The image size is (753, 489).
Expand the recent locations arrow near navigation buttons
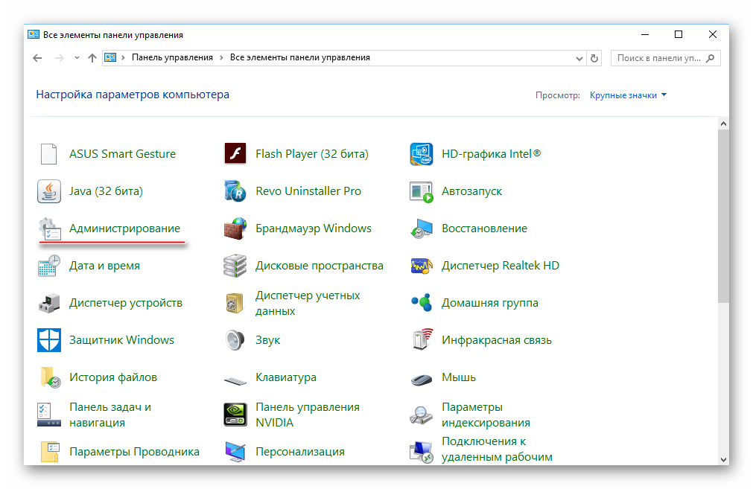click(x=77, y=58)
